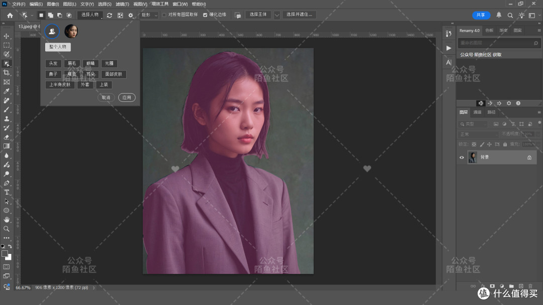Image resolution: width=543 pixels, height=305 pixels.
Task: Select the Eyedropper tool
Action: pos(6,91)
